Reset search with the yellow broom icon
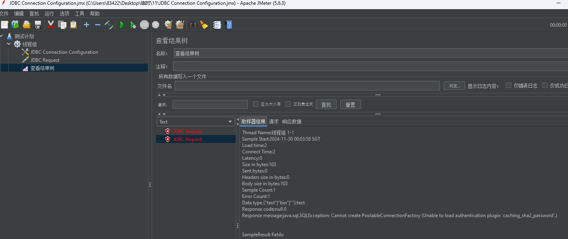Viewport: 568px width, 239px height. (x=204, y=25)
